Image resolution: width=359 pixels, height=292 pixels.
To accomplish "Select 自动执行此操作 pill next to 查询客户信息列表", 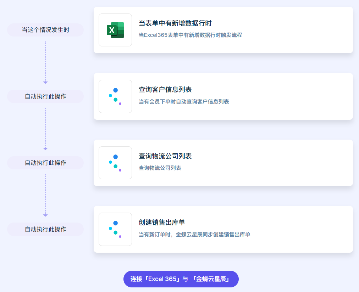I will pos(45,96).
